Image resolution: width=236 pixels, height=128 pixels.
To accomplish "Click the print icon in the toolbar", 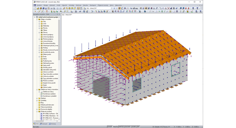I will click(52, 8).
